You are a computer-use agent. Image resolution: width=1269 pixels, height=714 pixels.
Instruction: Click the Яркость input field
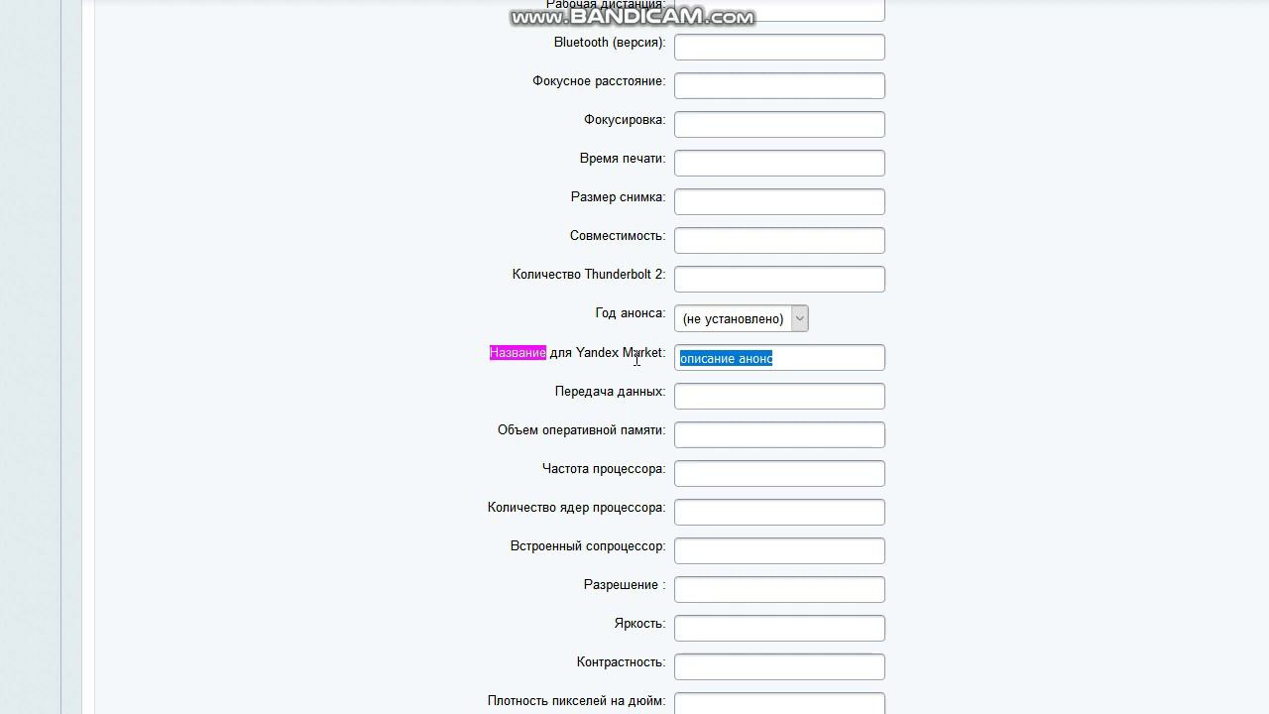pos(779,628)
